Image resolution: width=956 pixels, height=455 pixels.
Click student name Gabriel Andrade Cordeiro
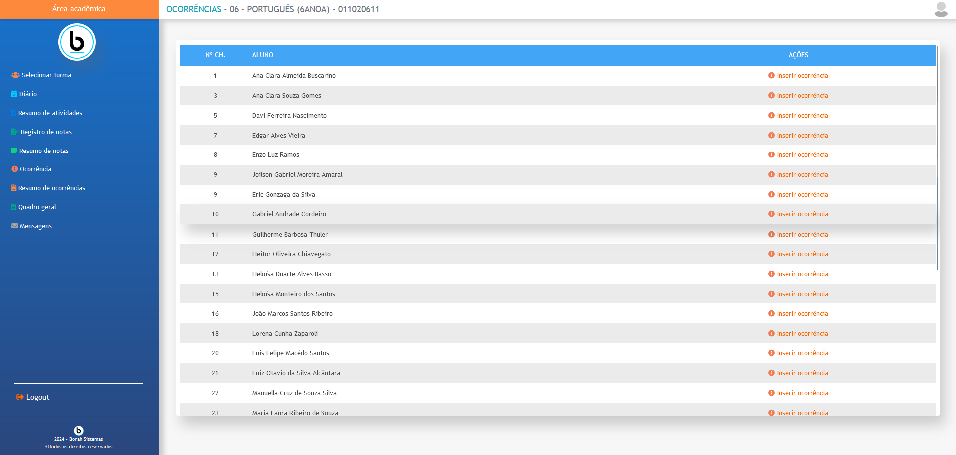(x=289, y=214)
